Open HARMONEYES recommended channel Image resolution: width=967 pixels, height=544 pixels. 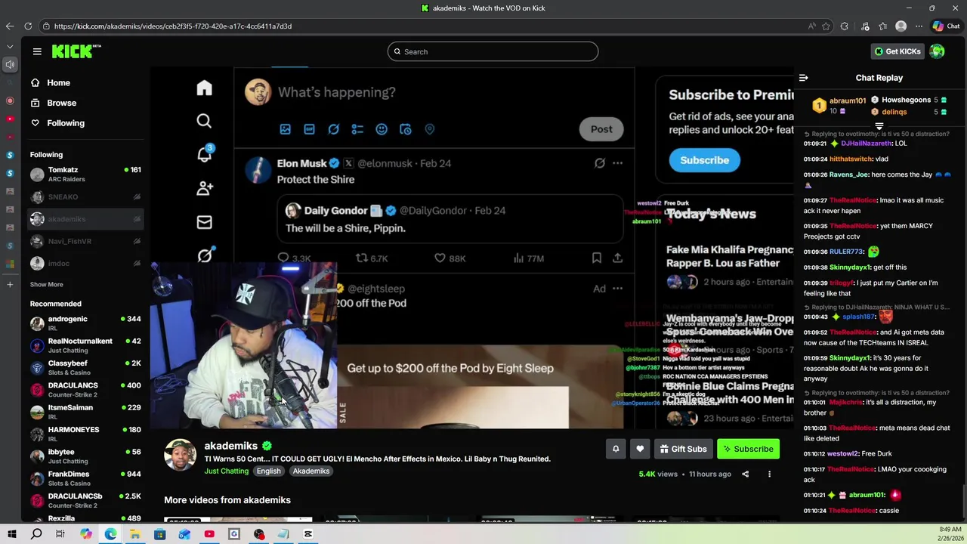85,434
